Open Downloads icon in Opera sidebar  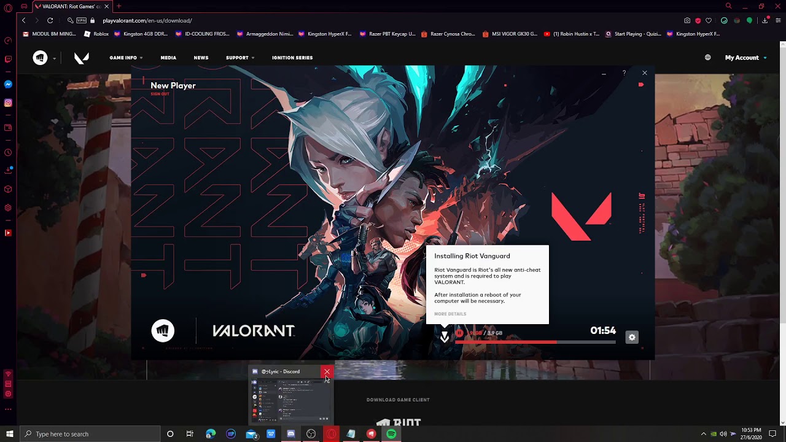8,170
